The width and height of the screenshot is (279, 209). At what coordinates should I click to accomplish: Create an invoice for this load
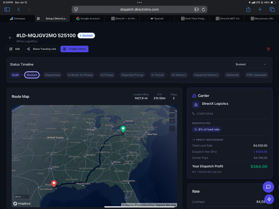(74, 49)
